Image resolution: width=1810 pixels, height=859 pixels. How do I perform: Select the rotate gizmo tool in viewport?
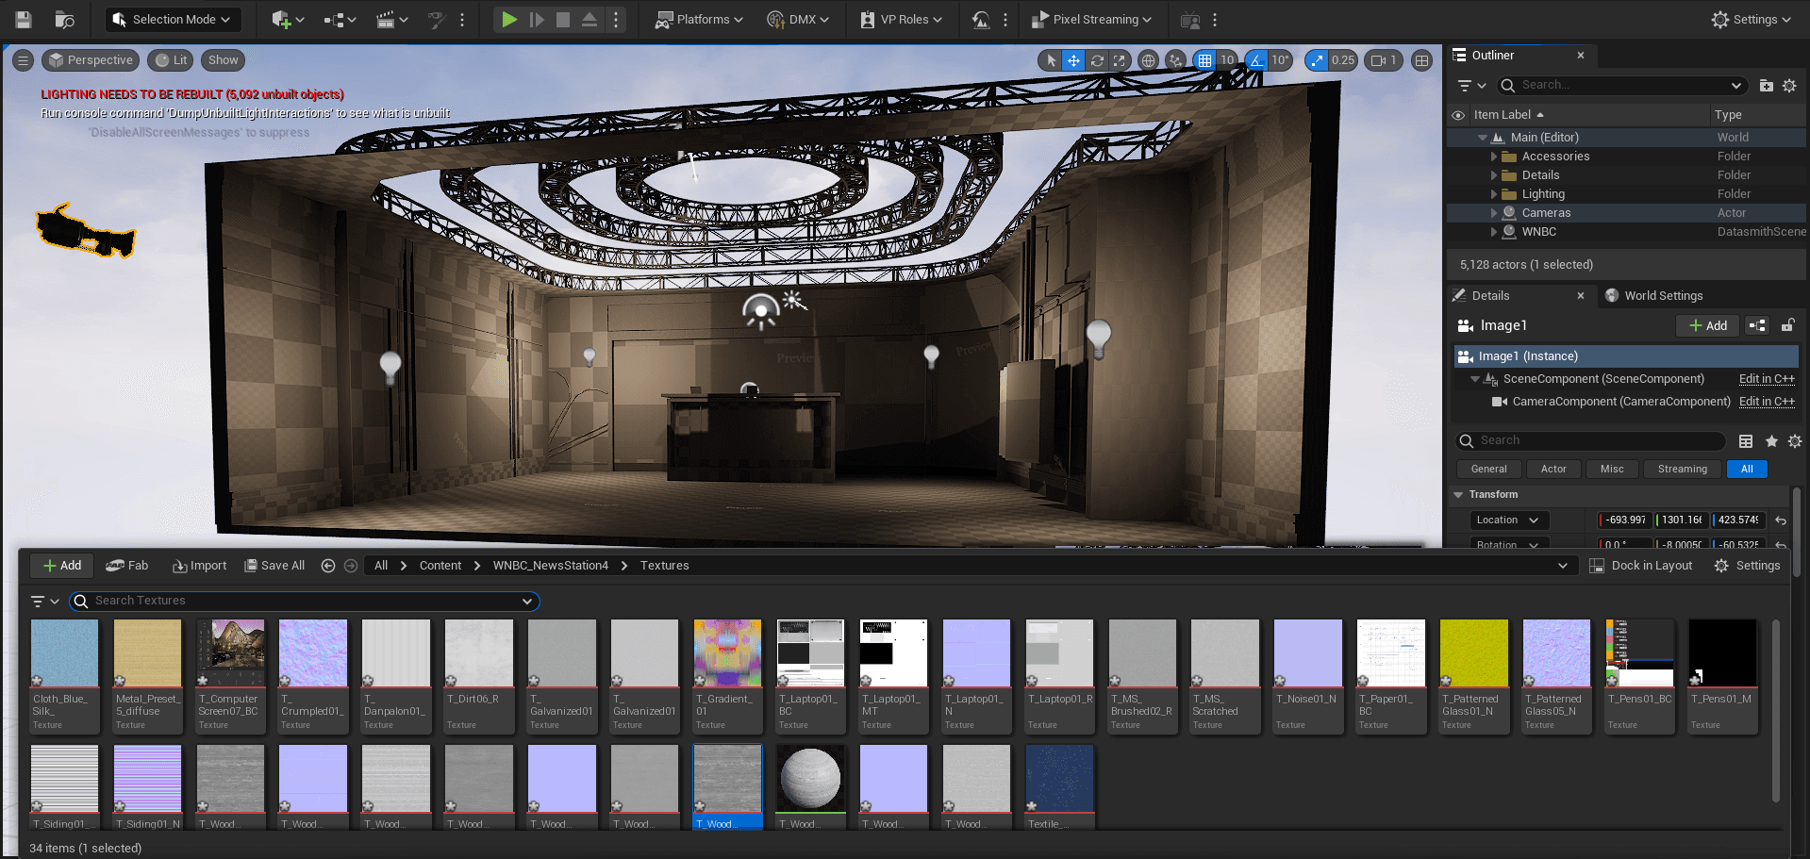click(x=1097, y=60)
